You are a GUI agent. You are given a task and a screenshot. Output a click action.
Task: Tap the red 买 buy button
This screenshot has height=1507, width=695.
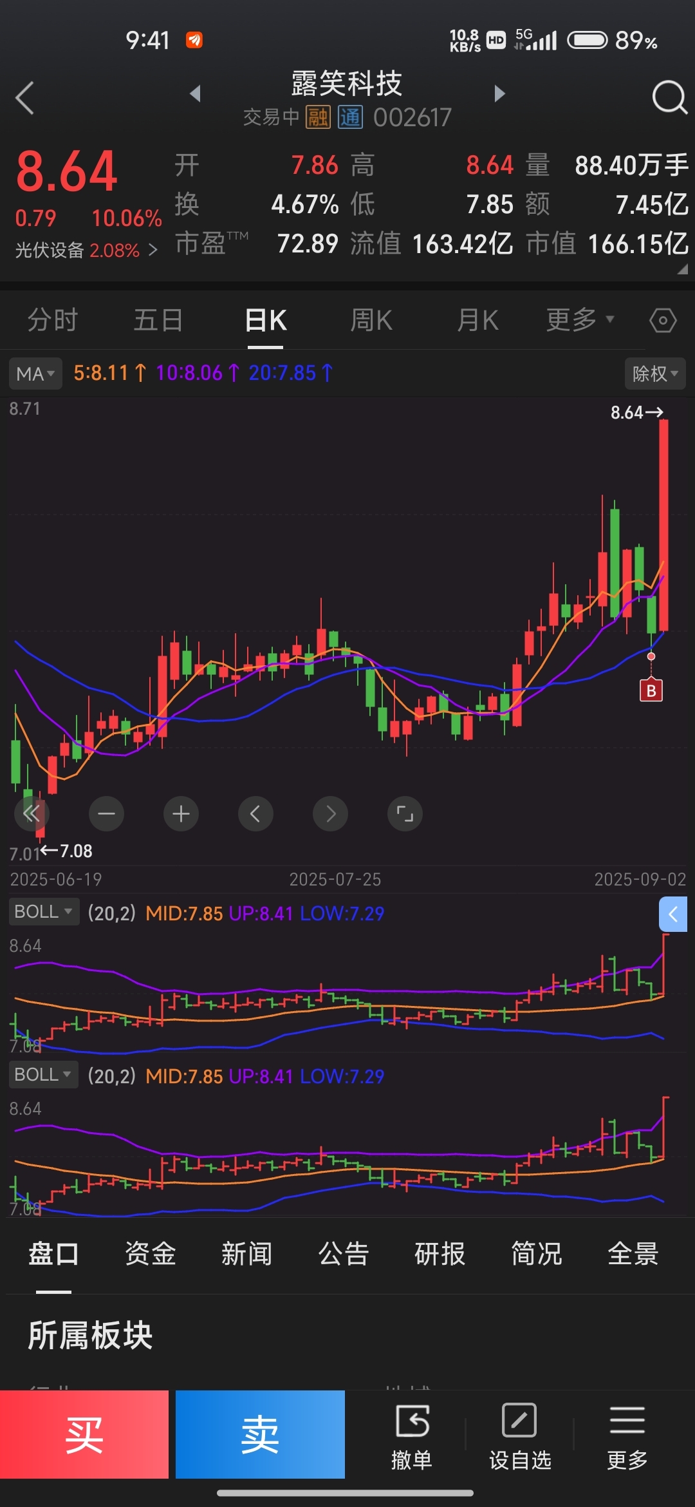[x=84, y=1434]
